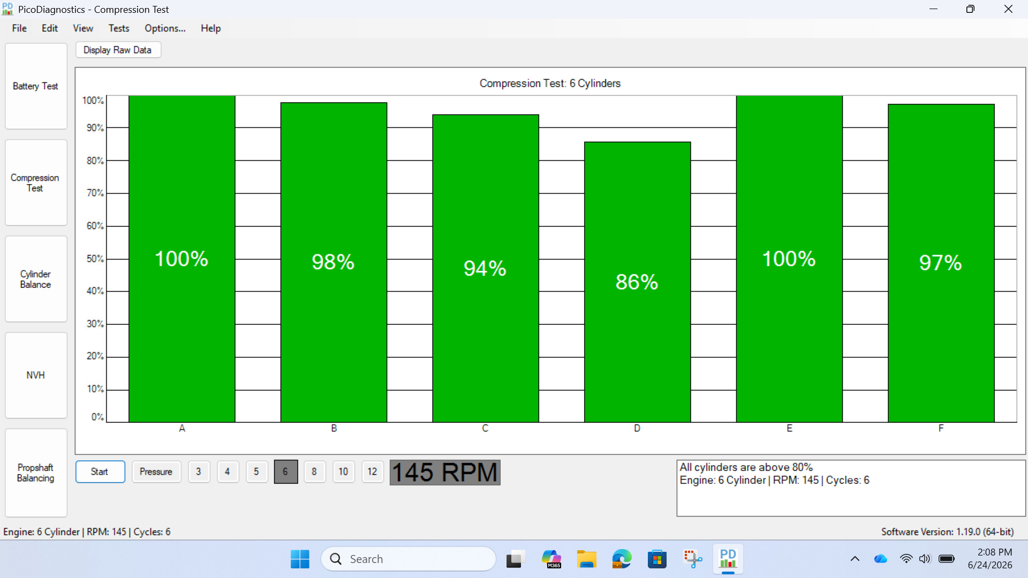Screen dimensions: 1028x578
Task: Click Display Raw Data button
Action: coord(118,50)
